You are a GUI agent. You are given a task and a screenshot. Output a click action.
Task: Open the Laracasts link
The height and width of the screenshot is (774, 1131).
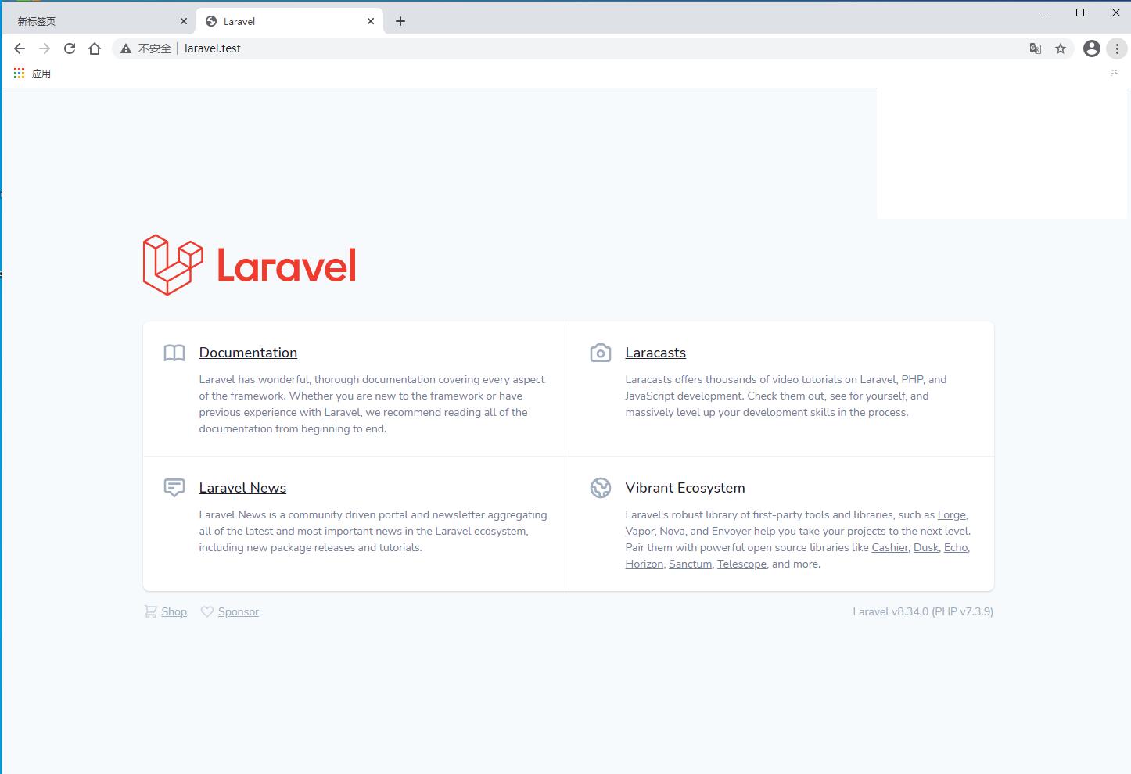point(655,353)
